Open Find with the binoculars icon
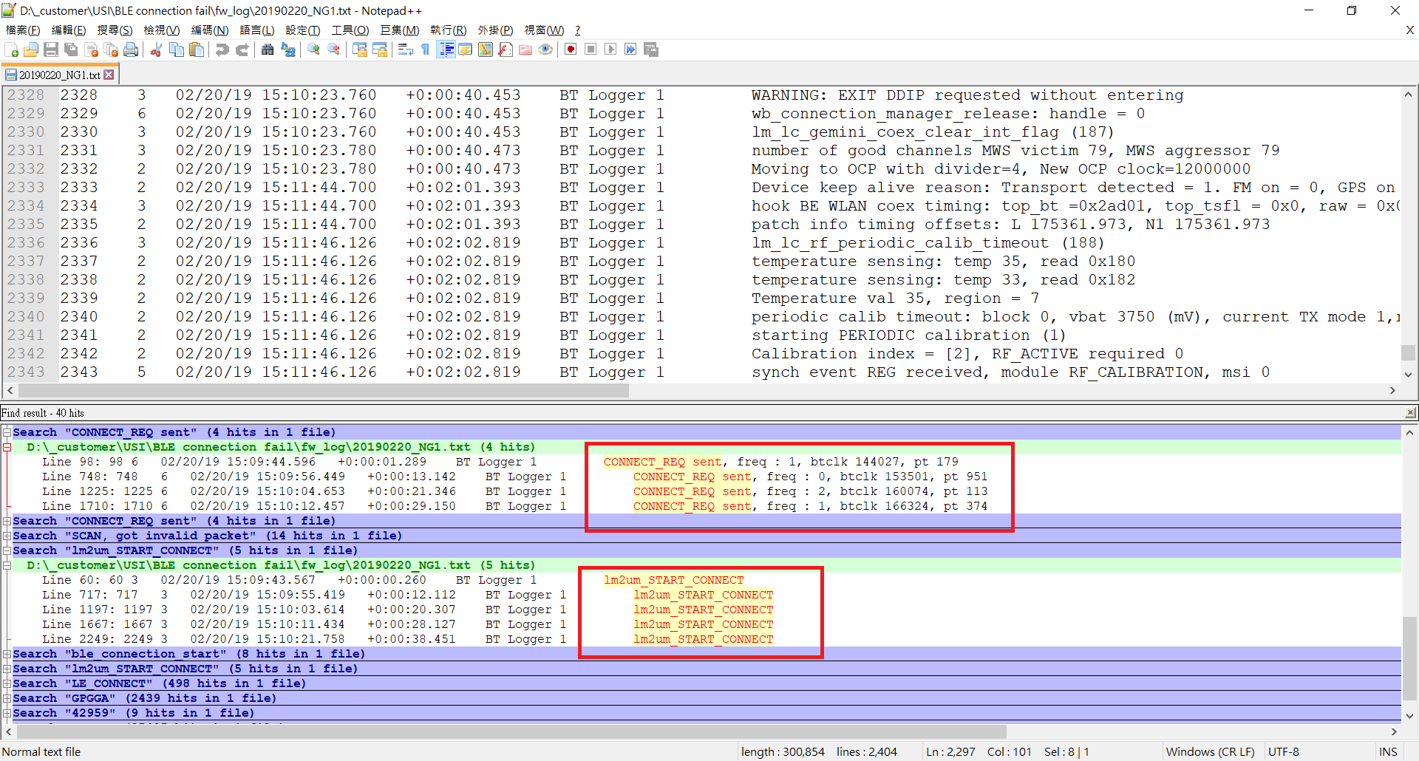The width and height of the screenshot is (1419, 761). [x=268, y=50]
